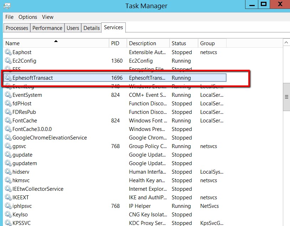
Task: Open the View menu
Action: 48,17
